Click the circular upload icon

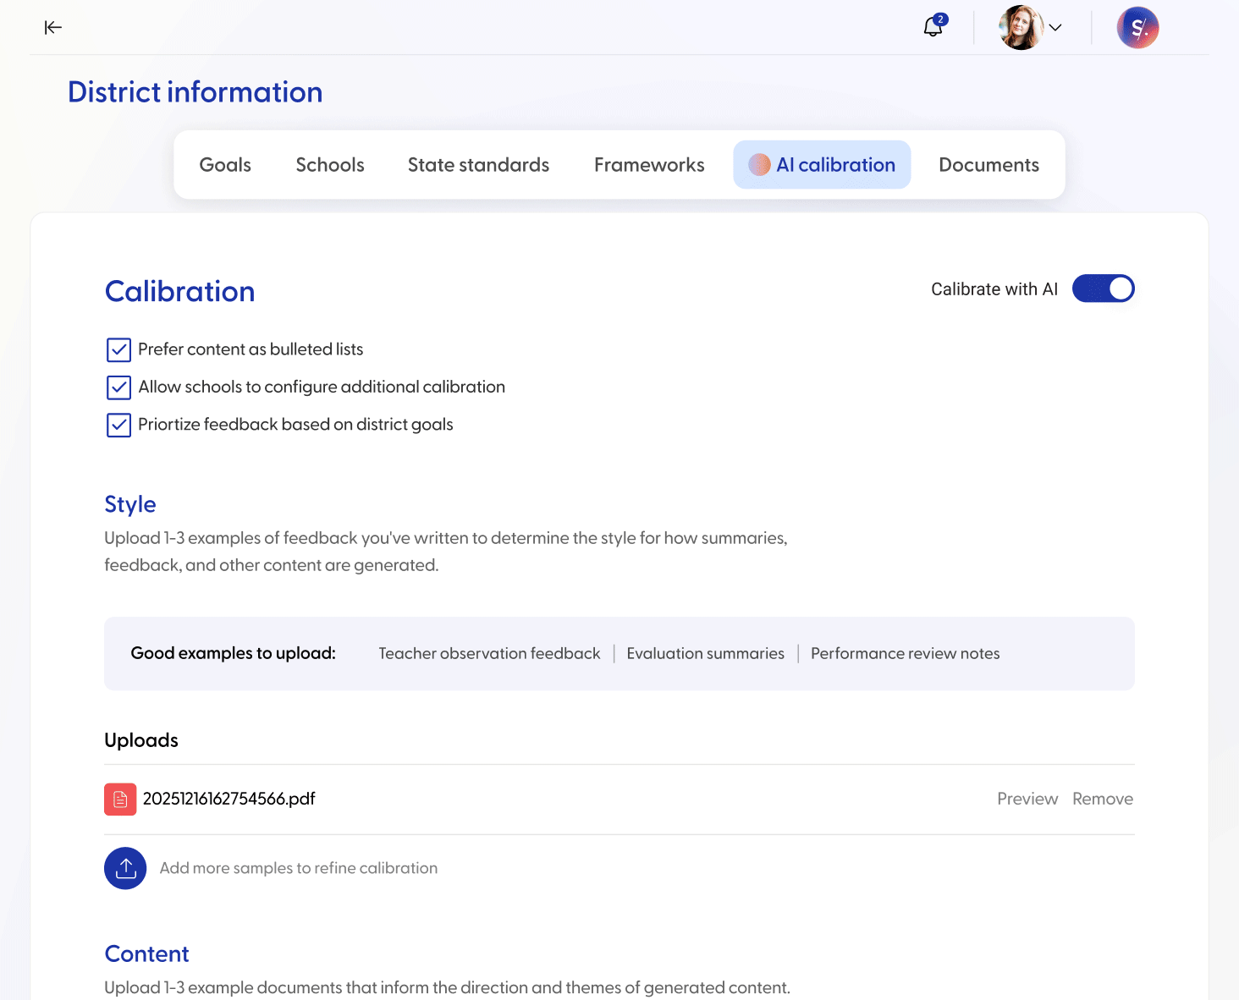(124, 868)
